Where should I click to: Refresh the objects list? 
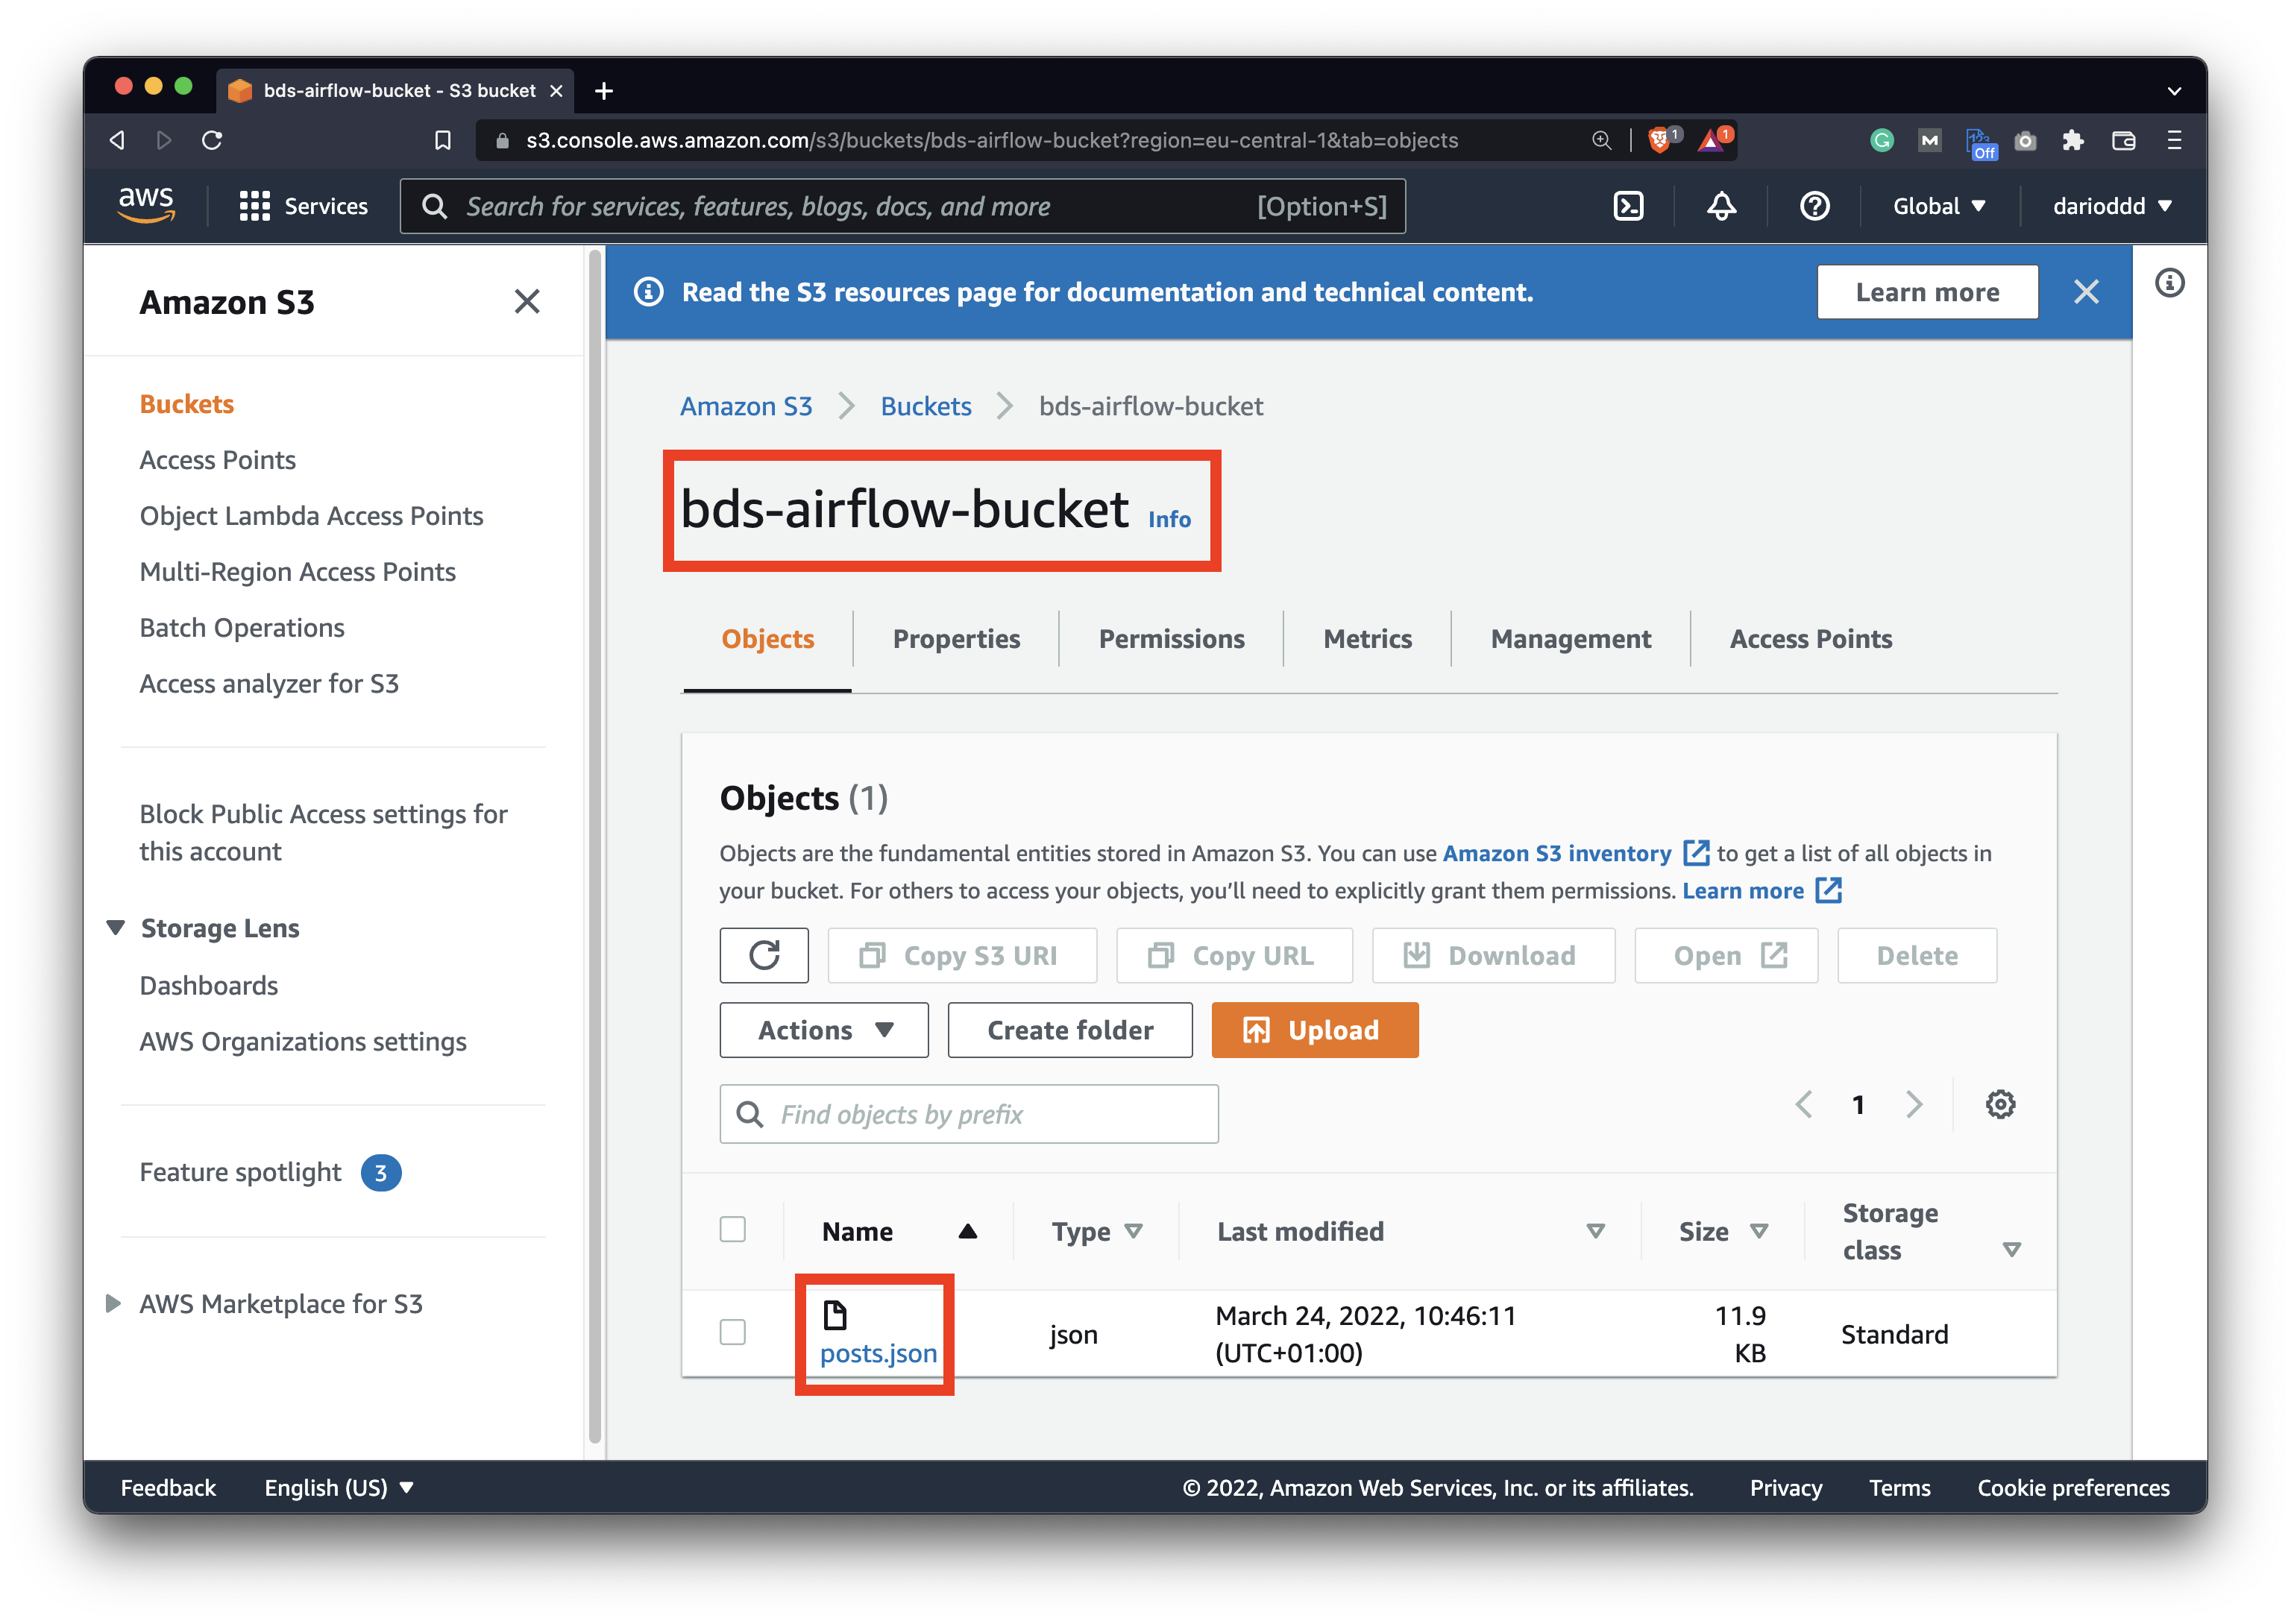coord(764,955)
